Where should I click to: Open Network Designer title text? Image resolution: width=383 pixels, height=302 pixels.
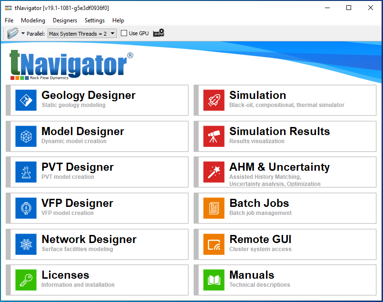pyautogui.click(x=89, y=239)
